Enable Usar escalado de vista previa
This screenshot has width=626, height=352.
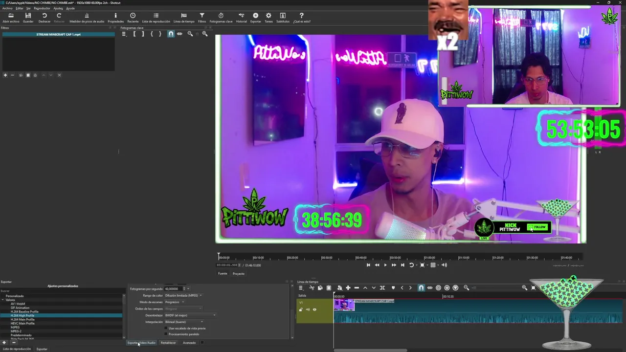point(166,329)
